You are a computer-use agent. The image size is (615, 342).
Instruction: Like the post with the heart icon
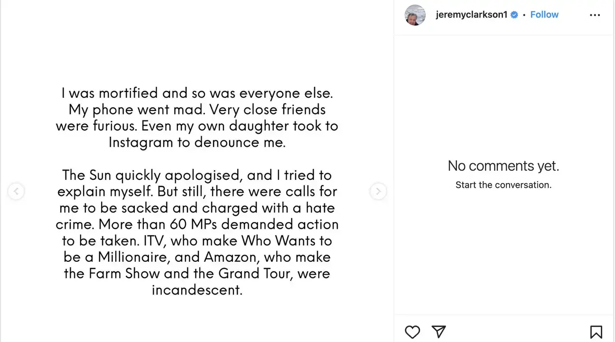pyautogui.click(x=412, y=332)
